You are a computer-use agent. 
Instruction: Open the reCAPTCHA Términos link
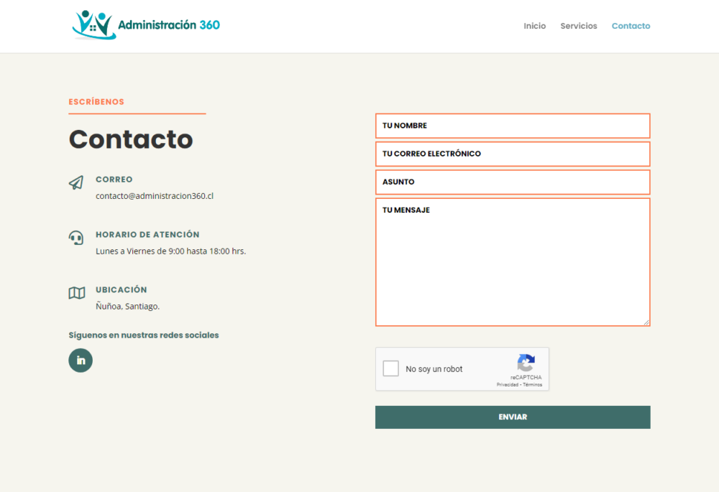coord(533,385)
